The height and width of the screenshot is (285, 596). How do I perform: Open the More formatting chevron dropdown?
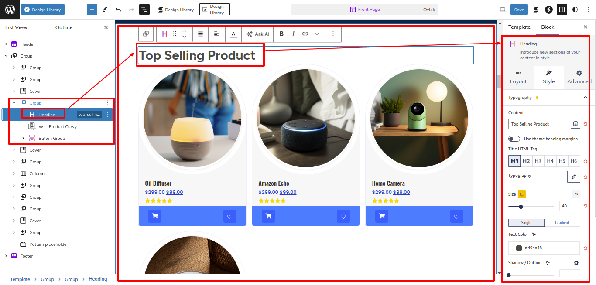(x=317, y=34)
